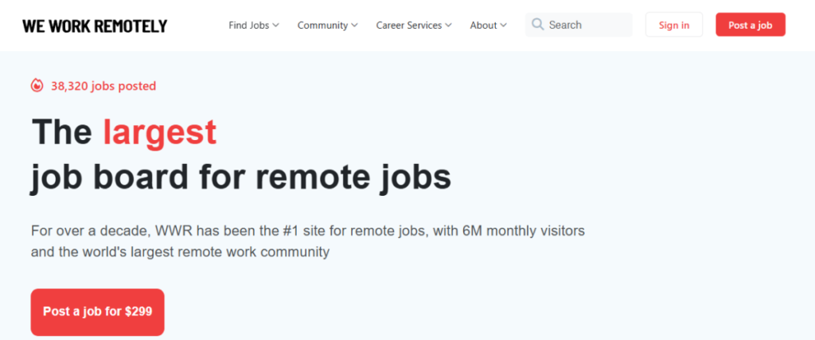Open the Career Services menu
Screen dimensions: 815x340
coord(408,25)
